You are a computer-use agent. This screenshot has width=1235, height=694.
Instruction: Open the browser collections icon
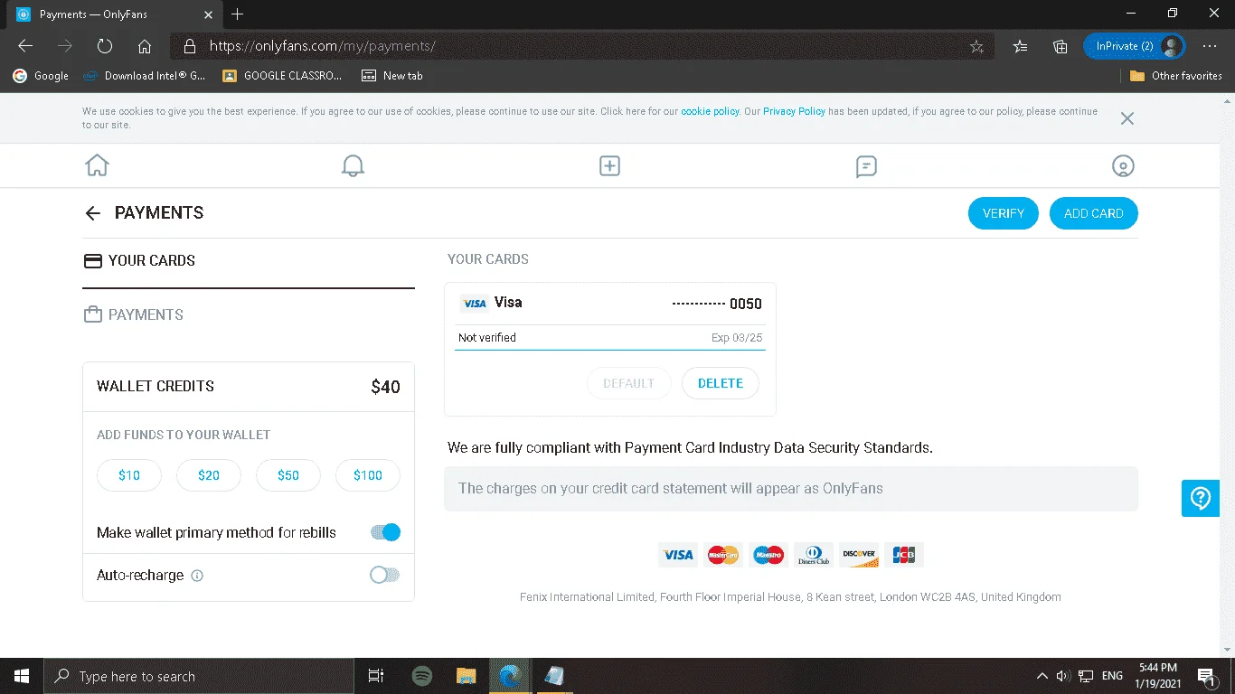pos(1061,46)
